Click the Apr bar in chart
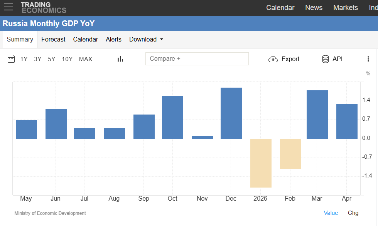 [347, 121]
